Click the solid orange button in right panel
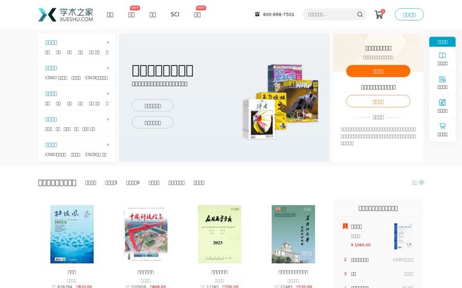This screenshot has height=288, width=462. tap(378, 71)
